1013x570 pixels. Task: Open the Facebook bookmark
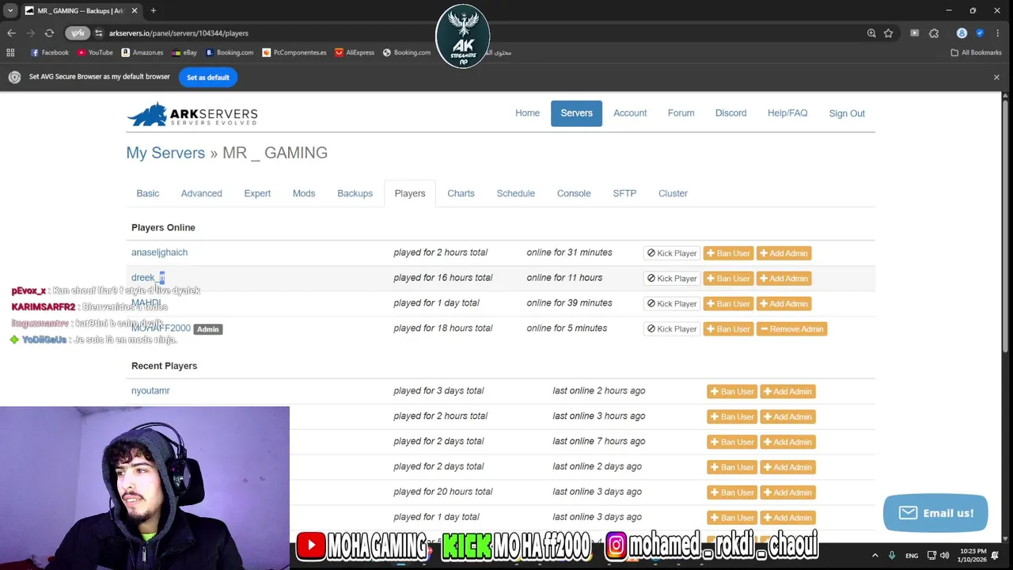coord(50,52)
